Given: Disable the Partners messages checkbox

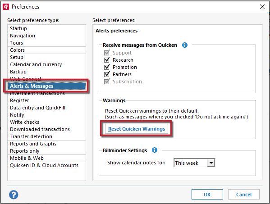Looking at the screenshot, I should coord(107,74).
